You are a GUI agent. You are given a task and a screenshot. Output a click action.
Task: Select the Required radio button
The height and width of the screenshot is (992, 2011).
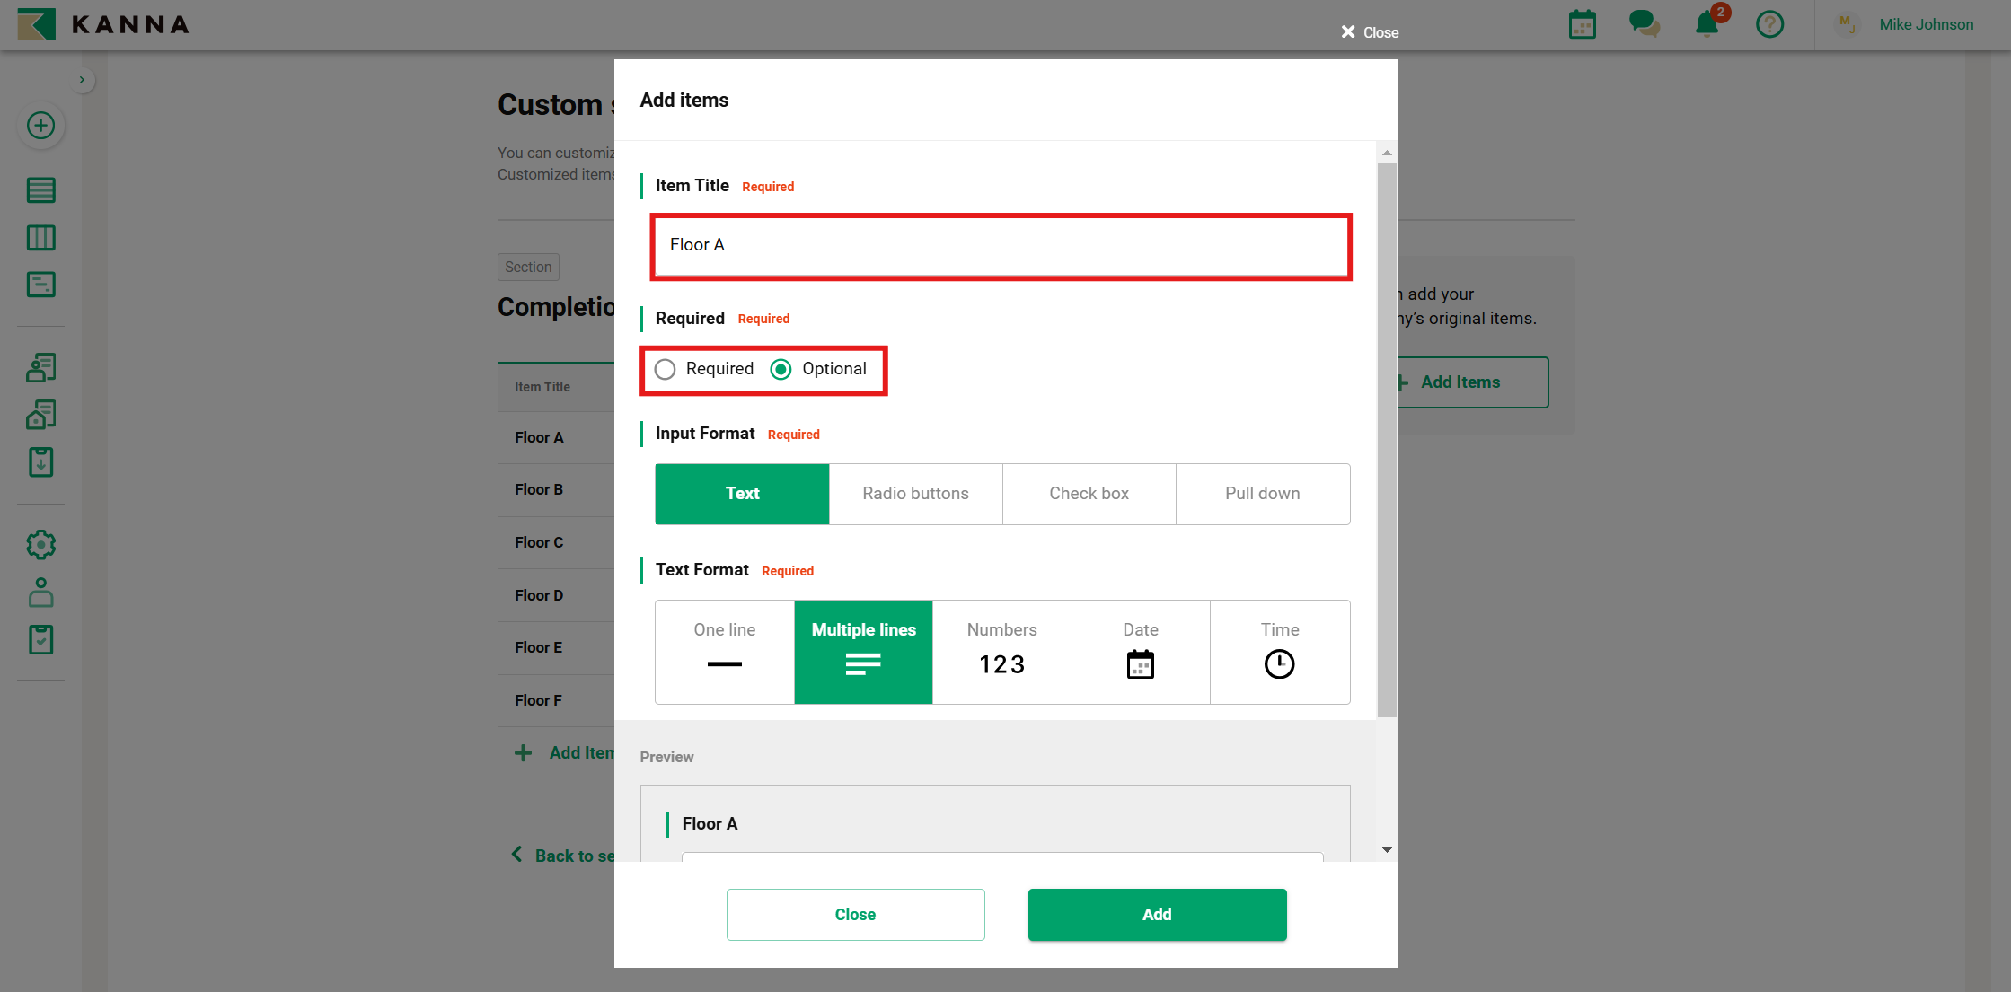click(666, 370)
